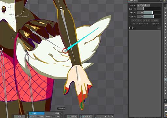
Task: Open the モード dropdown set to ダイレクト
Action: [143, 5]
